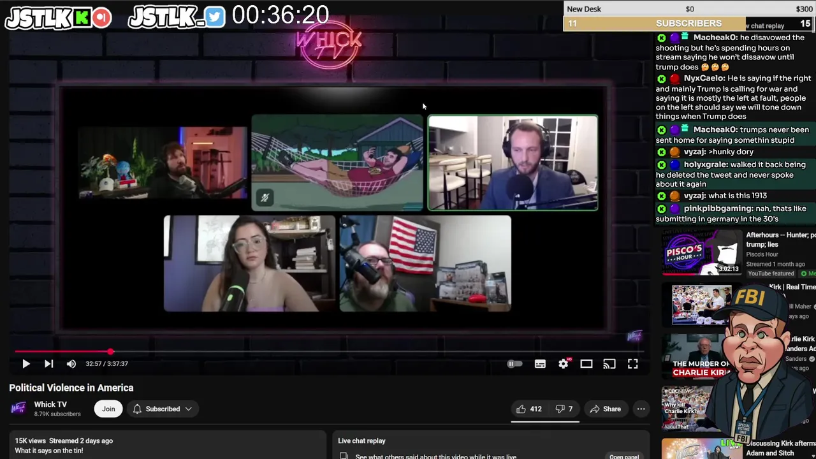Click the muted microphone icon on hammock tile
Screen dimensions: 816x459
tap(265, 198)
